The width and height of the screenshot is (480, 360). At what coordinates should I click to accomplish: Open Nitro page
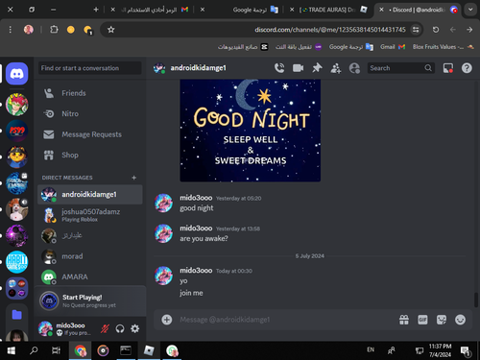(90, 113)
